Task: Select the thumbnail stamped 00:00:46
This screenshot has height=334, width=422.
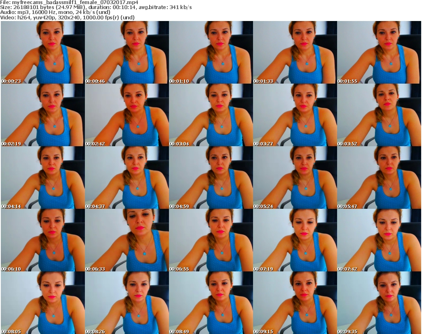Action: point(127,52)
